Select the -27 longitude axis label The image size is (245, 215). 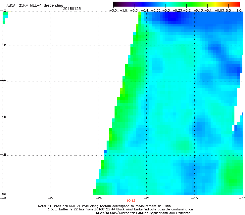point(50,198)
